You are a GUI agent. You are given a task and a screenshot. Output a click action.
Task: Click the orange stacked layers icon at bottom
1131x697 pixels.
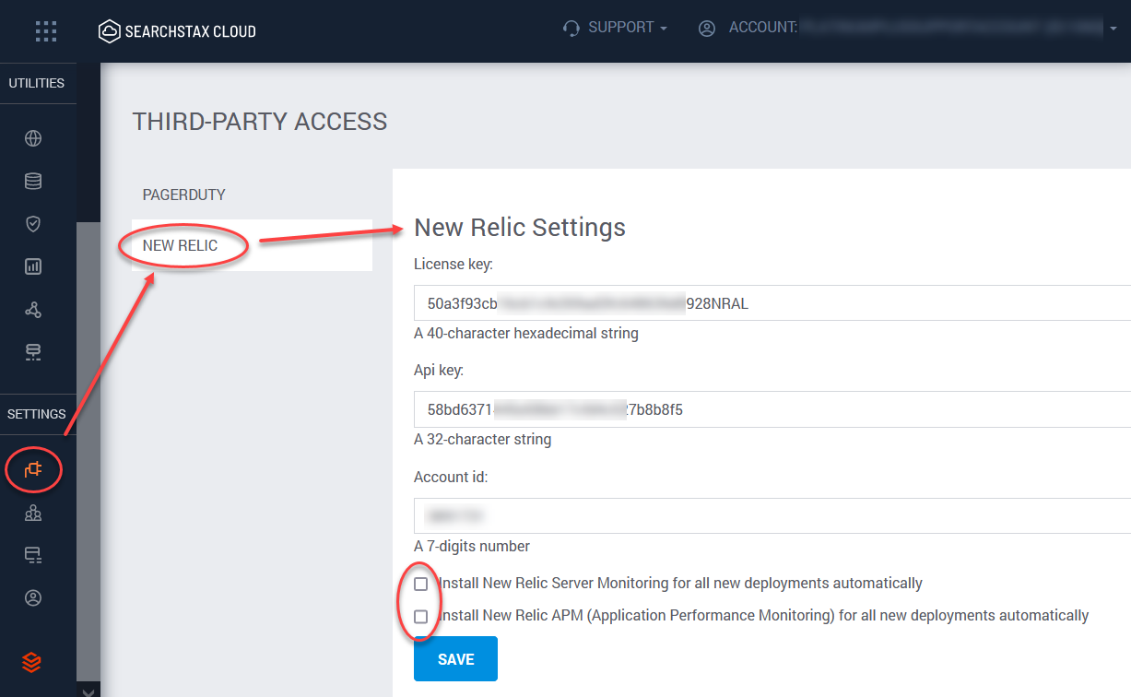(33, 662)
